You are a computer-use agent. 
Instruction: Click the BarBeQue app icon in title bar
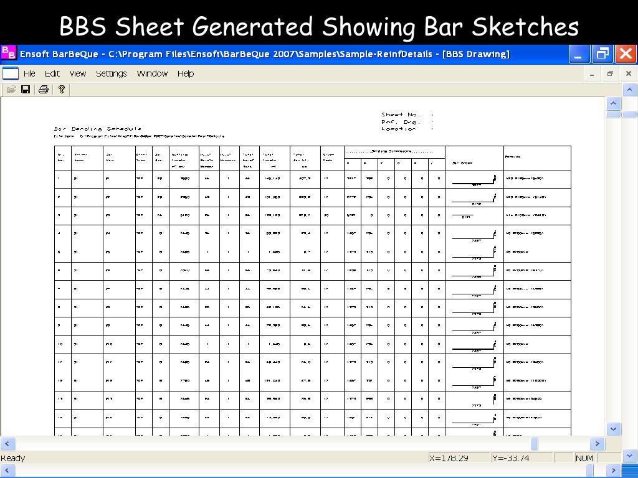coord(9,54)
